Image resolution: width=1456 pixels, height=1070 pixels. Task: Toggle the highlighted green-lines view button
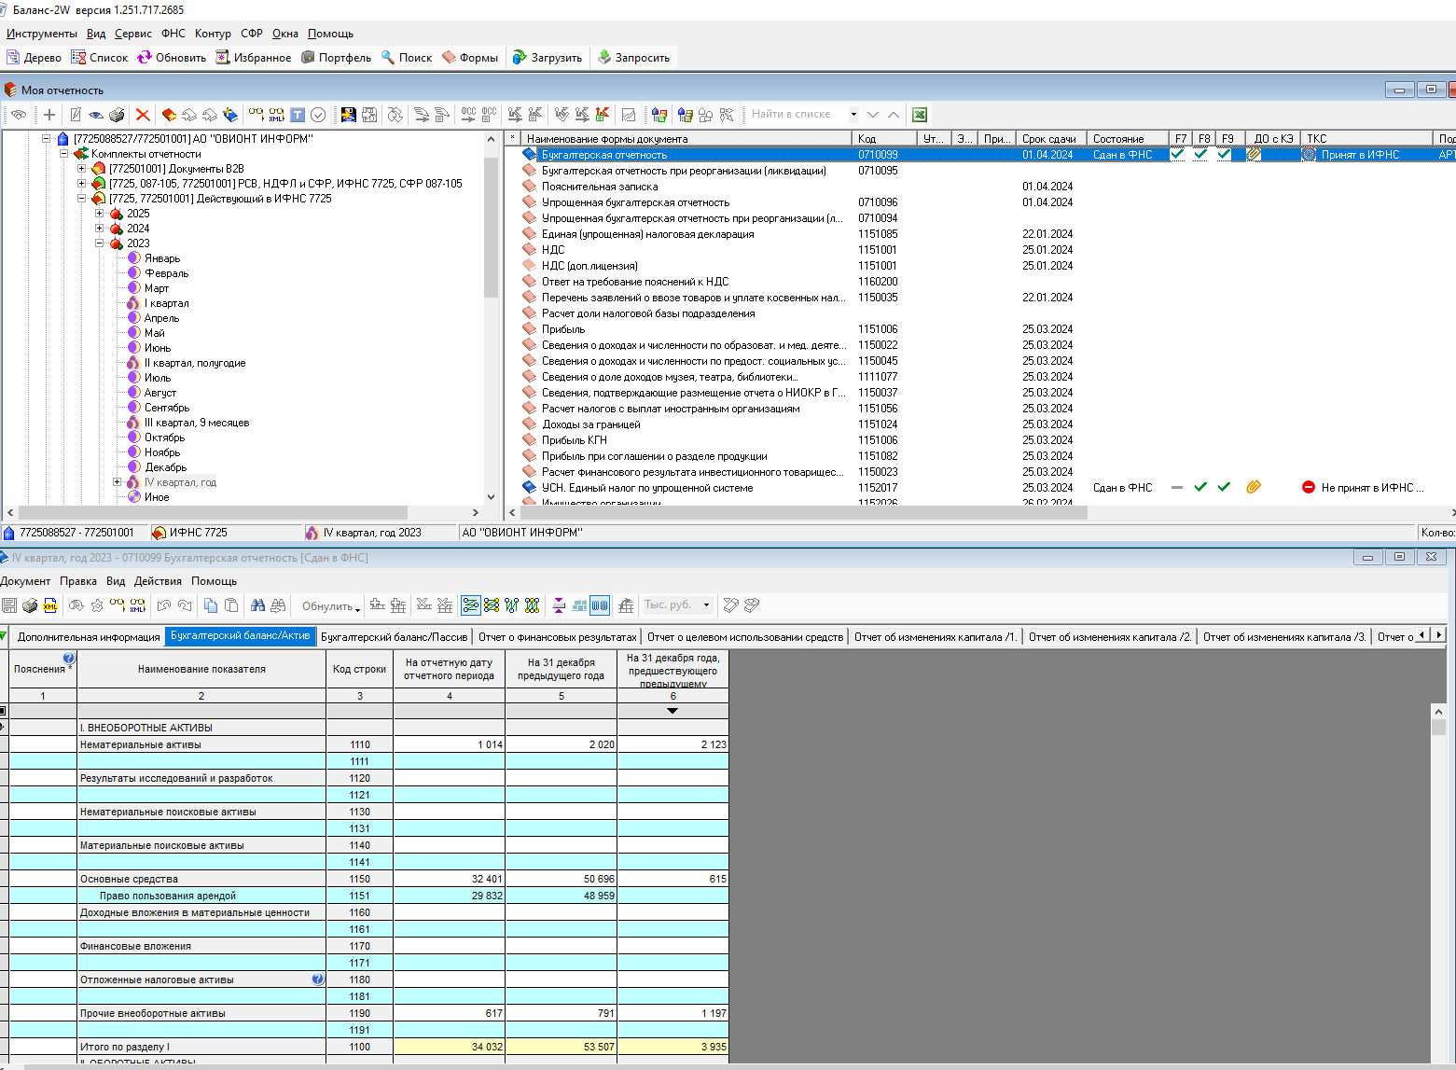point(471,605)
